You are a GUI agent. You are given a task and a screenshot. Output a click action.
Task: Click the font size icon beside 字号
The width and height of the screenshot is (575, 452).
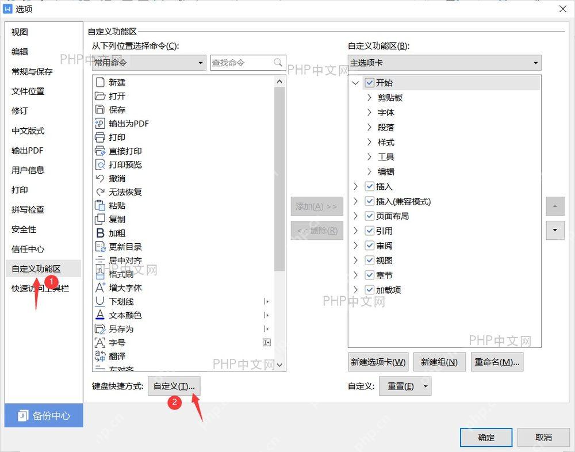pyautogui.click(x=100, y=342)
